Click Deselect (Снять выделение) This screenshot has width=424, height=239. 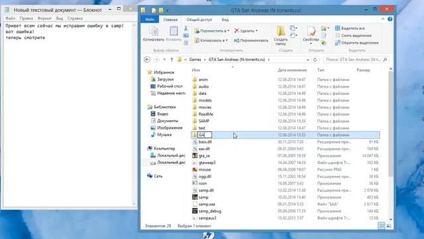(x=353, y=35)
